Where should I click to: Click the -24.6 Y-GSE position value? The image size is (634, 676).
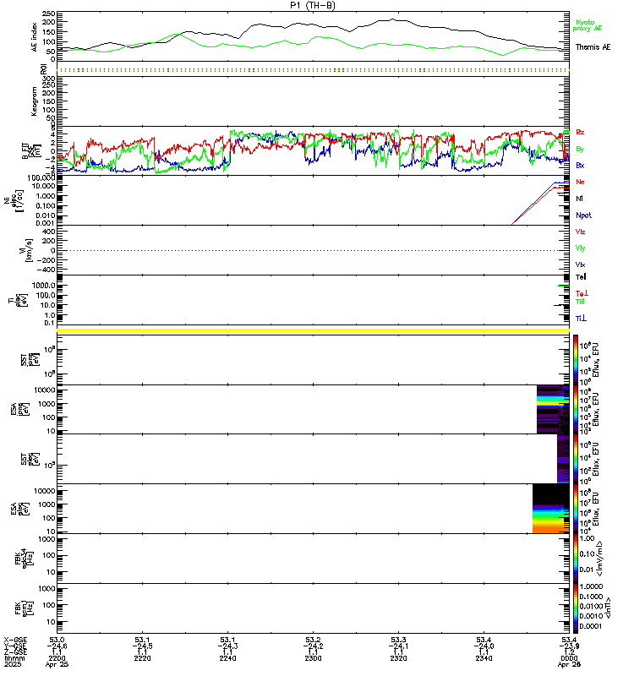click(x=57, y=646)
